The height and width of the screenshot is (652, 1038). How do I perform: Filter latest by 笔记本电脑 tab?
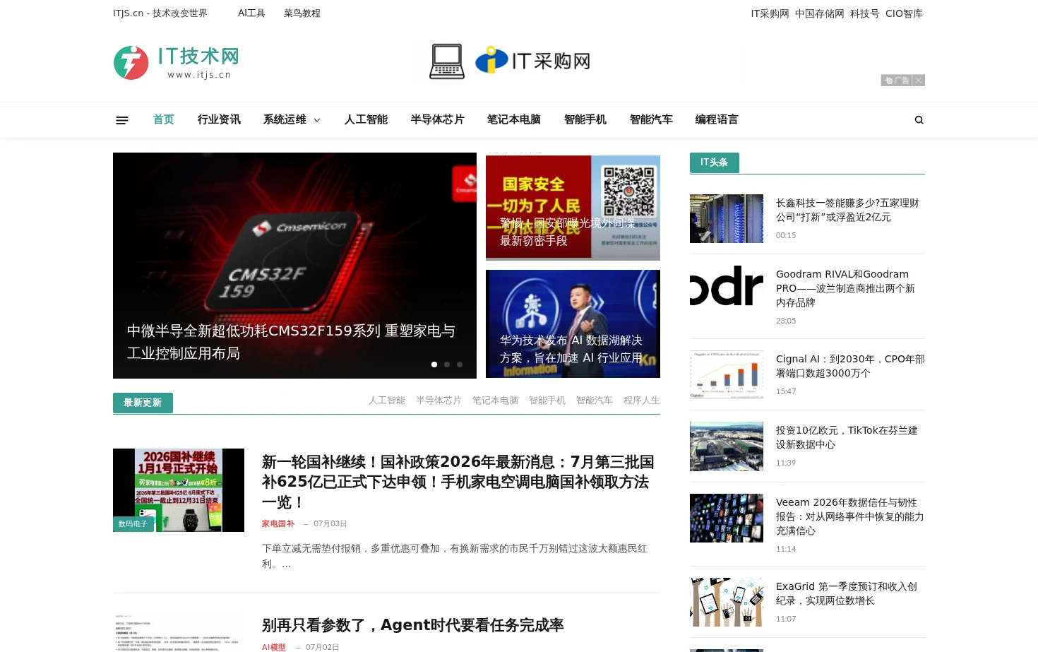click(x=495, y=401)
